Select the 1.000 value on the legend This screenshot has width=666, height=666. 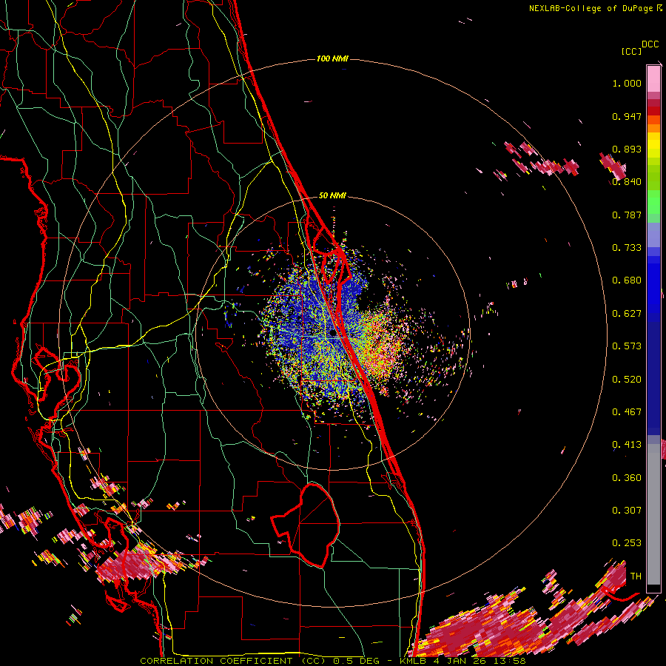click(x=627, y=83)
